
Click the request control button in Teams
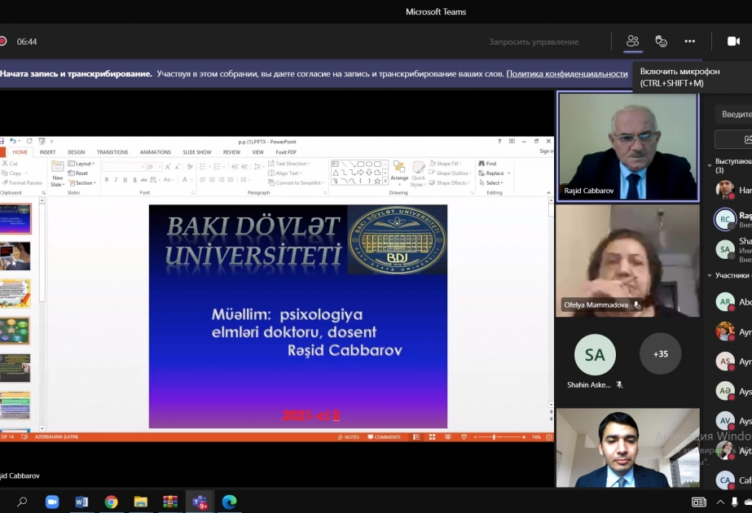[x=534, y=42]
